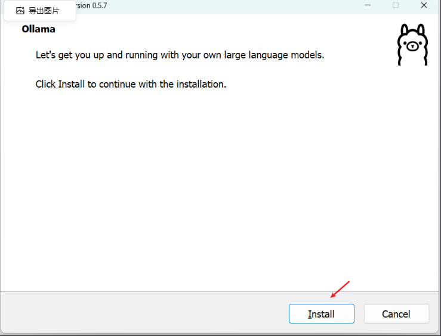Select the 导出图片 export image label
441x336 pixels.
[x=44, y=11]
